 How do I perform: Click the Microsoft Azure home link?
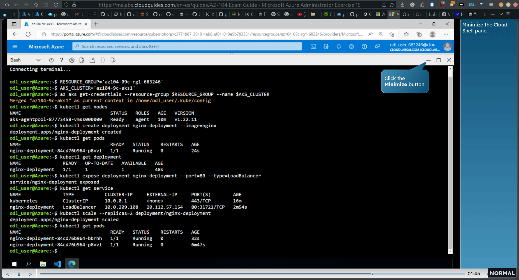[46, 47]
